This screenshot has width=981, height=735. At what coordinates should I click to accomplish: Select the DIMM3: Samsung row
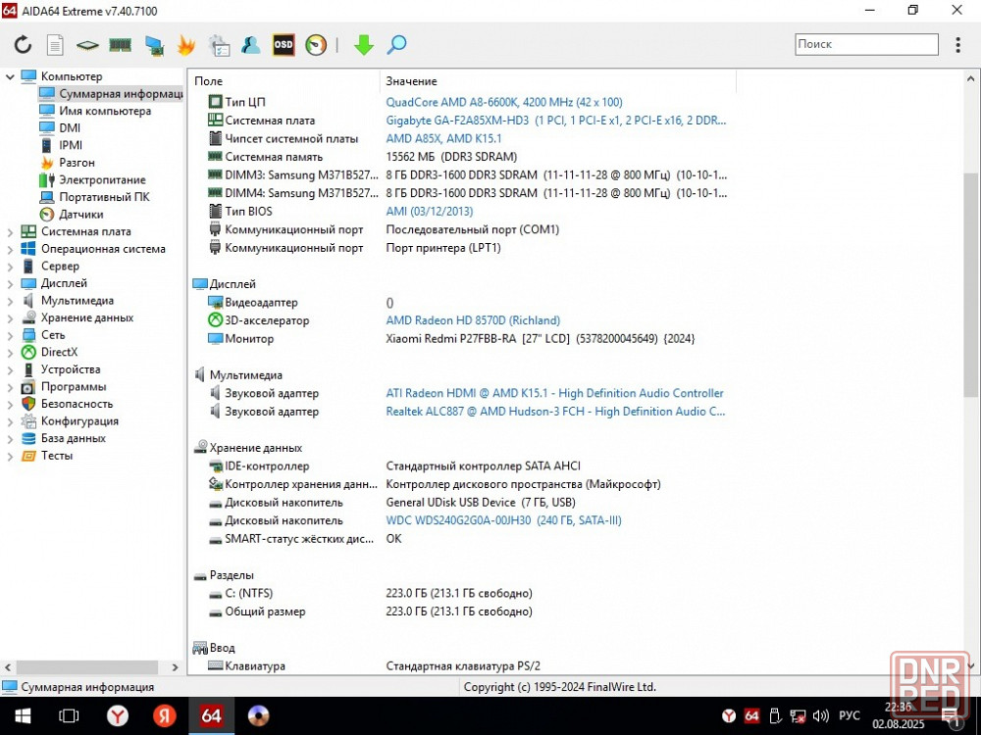click(463, 175)
